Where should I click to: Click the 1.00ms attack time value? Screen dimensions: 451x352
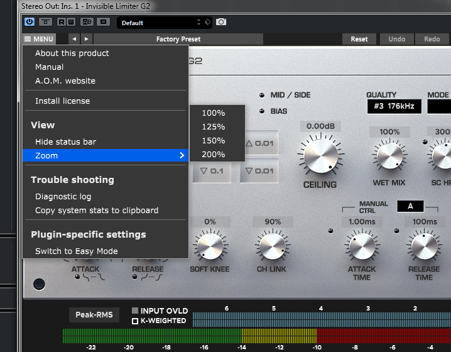pos(362,222)
